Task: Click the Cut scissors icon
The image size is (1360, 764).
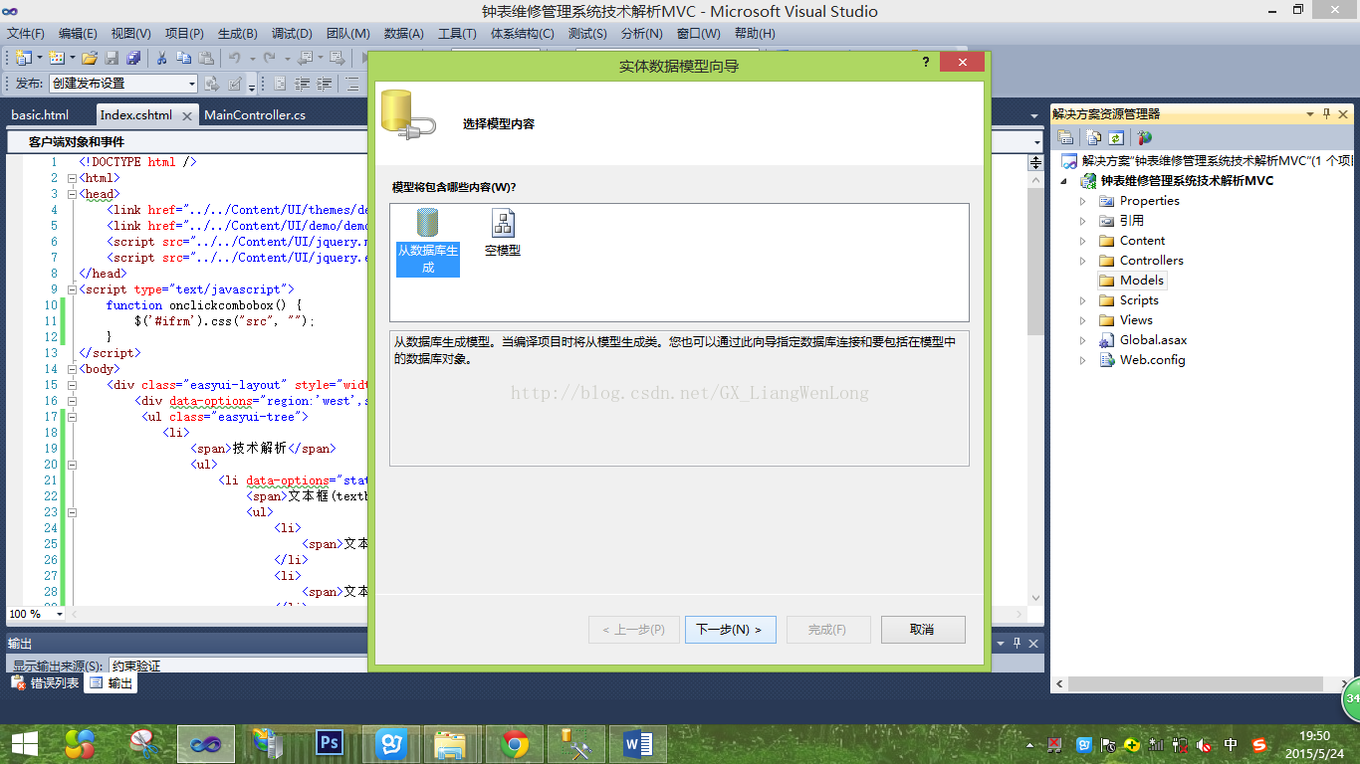Action: coord(161,59)
